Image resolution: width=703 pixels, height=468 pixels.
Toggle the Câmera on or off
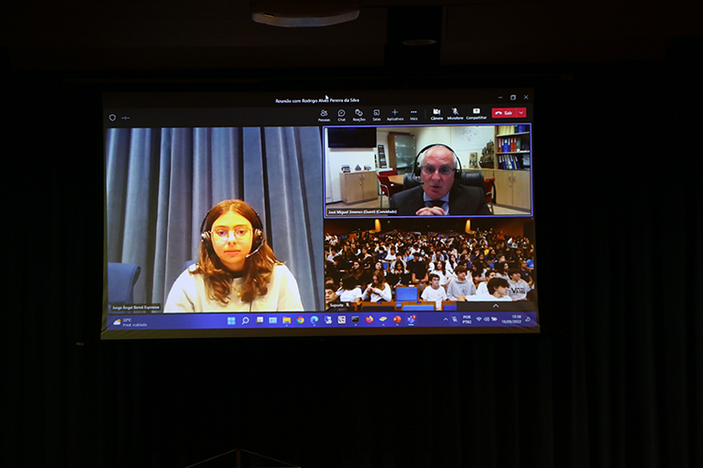[x=436, y=114]
